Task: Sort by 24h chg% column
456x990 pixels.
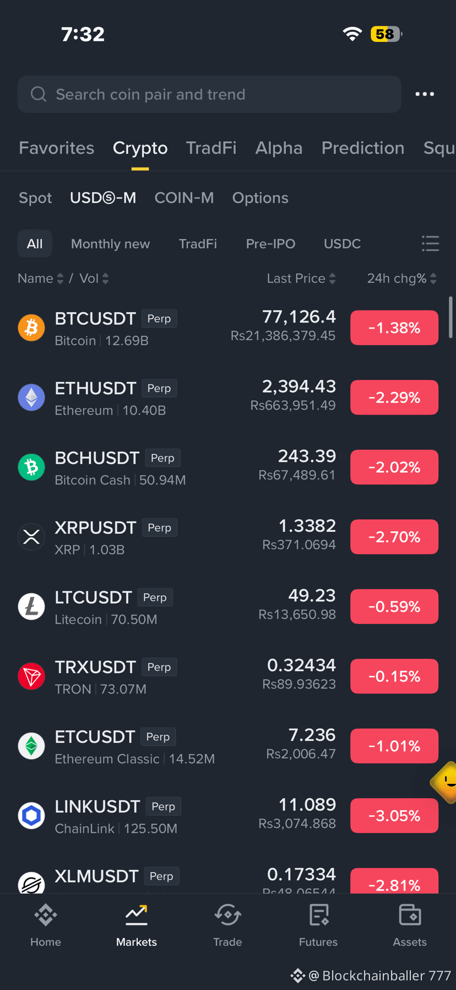Action: pos(402,278)
